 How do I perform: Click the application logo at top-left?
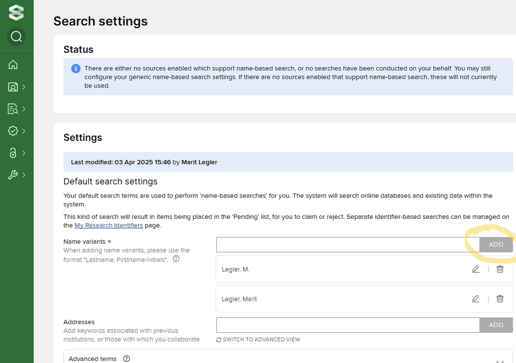(x=16, y=12)
